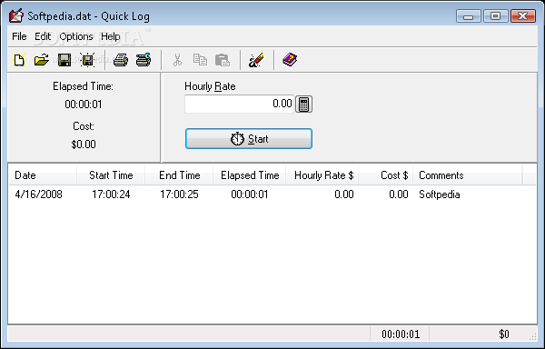545x349 pixels.
Task: Maximize the Quick Log window
Action: pos(496,16)
